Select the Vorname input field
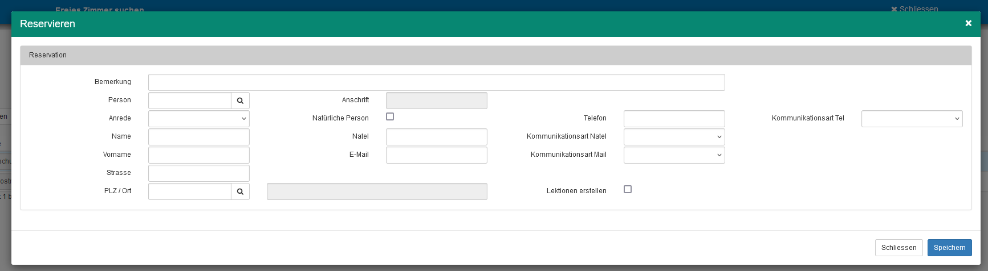Image resolution: width=988 pixels, height=271 pixels. coord(198,155)
